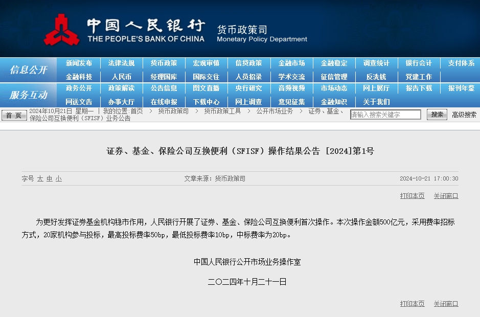Select 经理国库 navigation item
The width and height of the screenshot is (480, 317).
[x=164, y=77]
